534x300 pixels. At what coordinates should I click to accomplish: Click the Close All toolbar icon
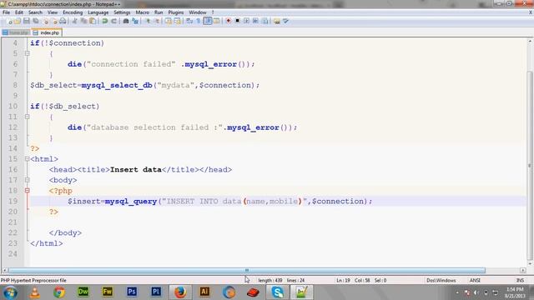53,21
